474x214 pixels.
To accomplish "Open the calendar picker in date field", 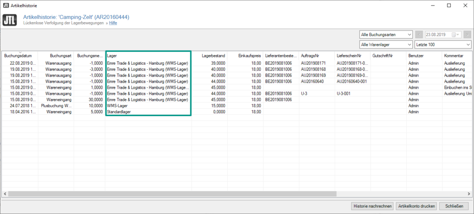I will pyautogui.click(x=457, y=35).
